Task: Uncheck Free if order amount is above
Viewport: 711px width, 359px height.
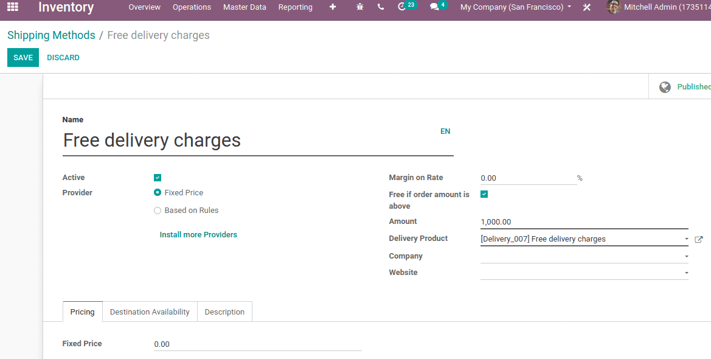Action: pos(484,193)
